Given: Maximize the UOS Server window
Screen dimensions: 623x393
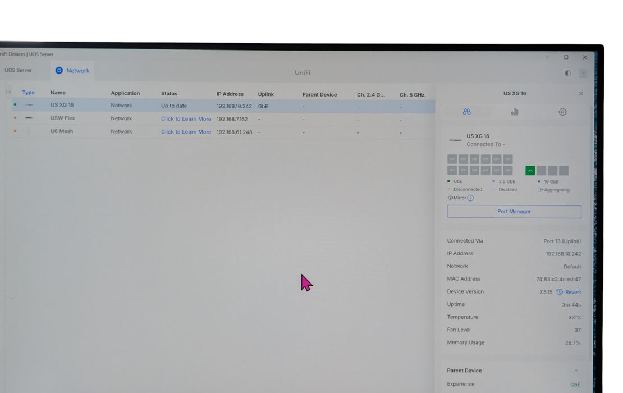Looking at the screenshot, I should (x=566, y=57).
